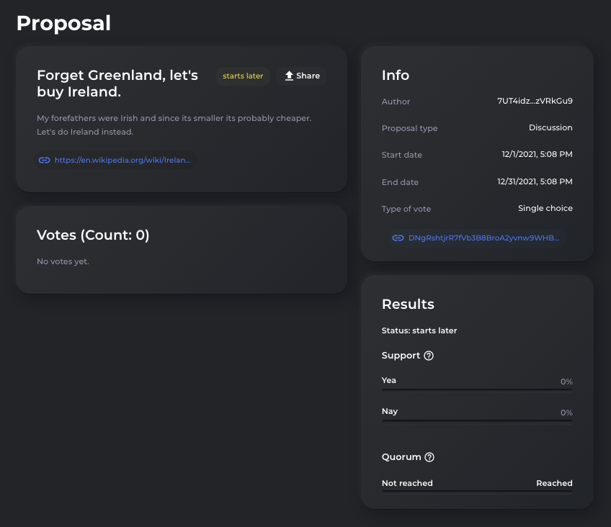
Task: Click the Share button
Action: click(x=301, y=76)
